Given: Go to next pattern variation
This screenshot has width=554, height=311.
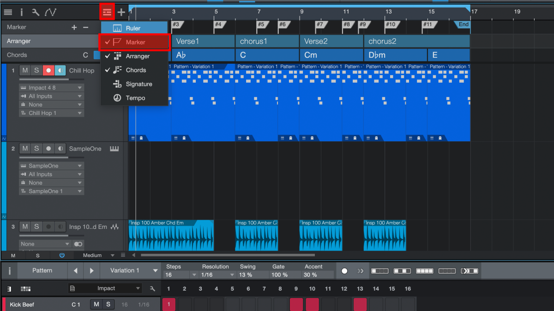Looking at the screenshot, I should (x=92, y=270).
